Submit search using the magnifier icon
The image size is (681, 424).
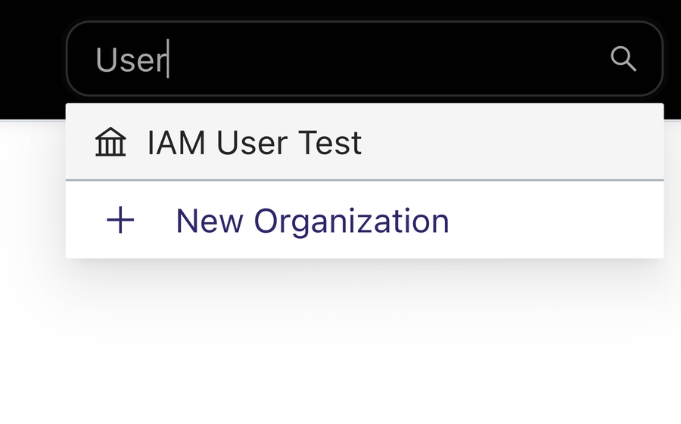coord(623,58)
